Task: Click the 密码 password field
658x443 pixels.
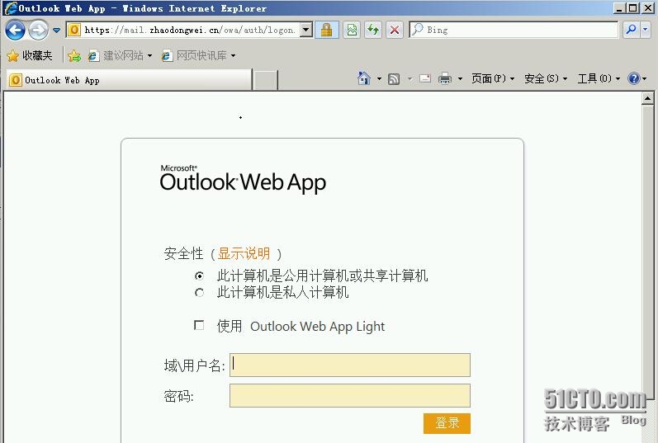Action: tap(350, 396)
